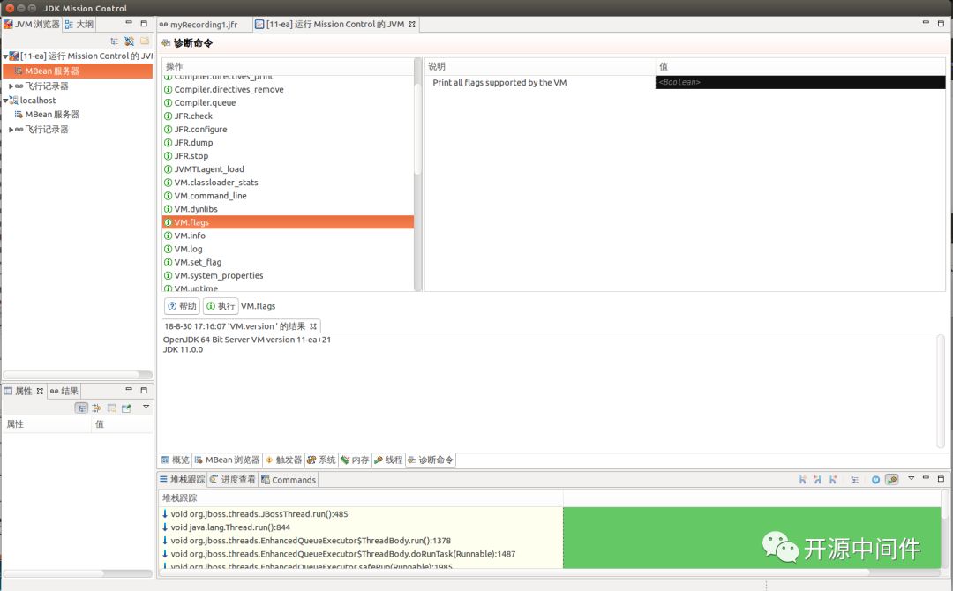953x591 pixels.
Task: Select the JFR.check command
Action: 193,116
